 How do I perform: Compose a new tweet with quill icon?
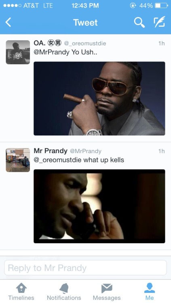[x=159, y=22]
